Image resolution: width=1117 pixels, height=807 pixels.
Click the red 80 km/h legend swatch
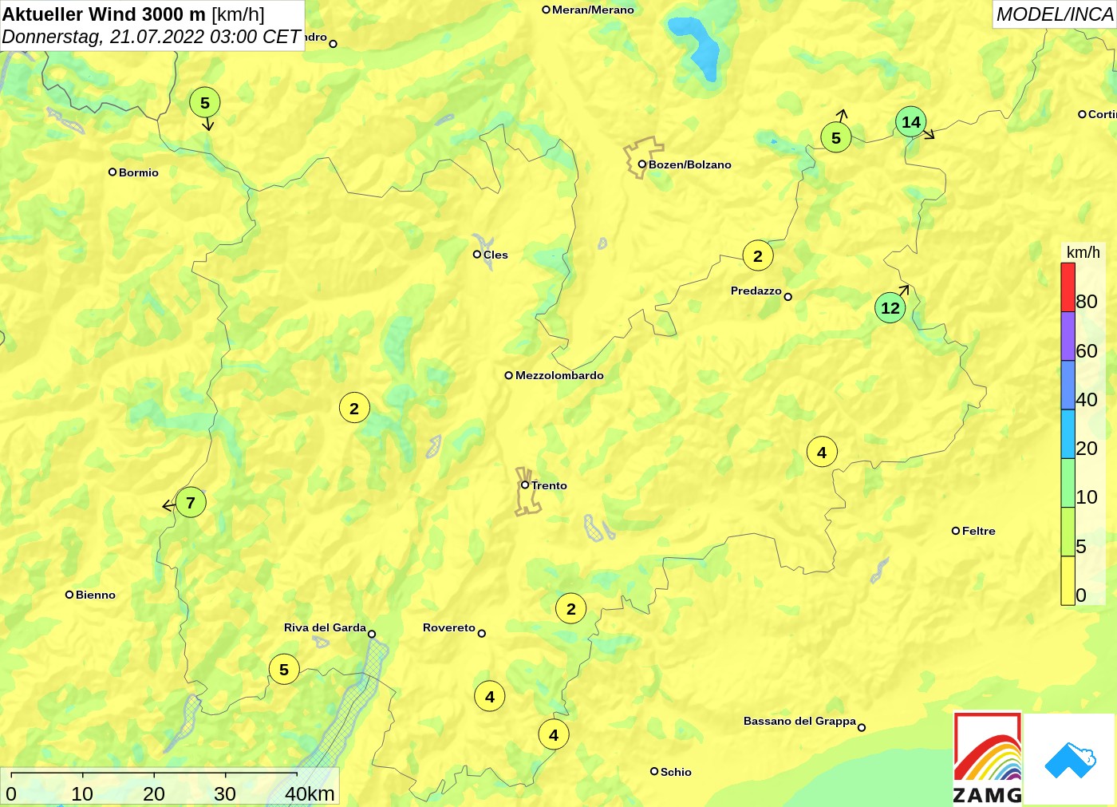pos(1068,287)
